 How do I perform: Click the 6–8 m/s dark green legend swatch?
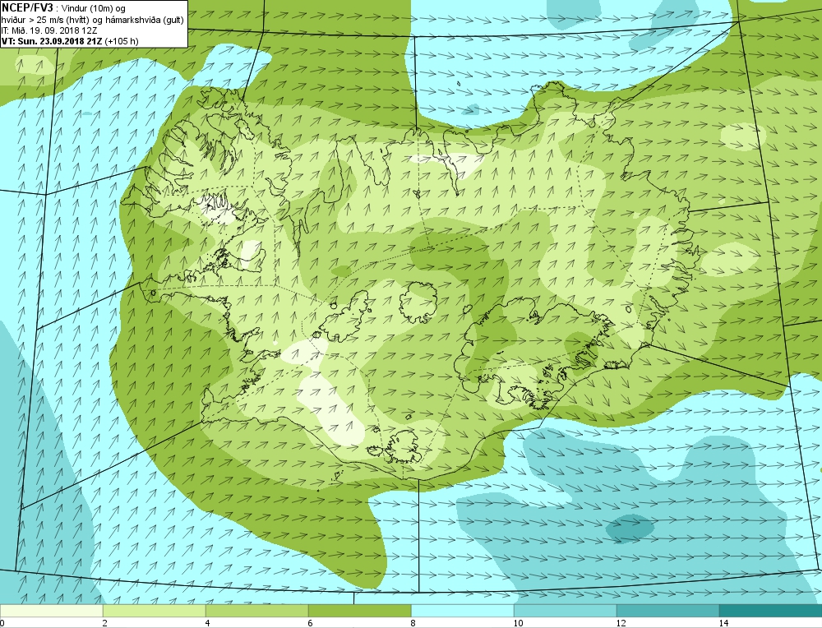pyautogui.click(x=360, y=611)
